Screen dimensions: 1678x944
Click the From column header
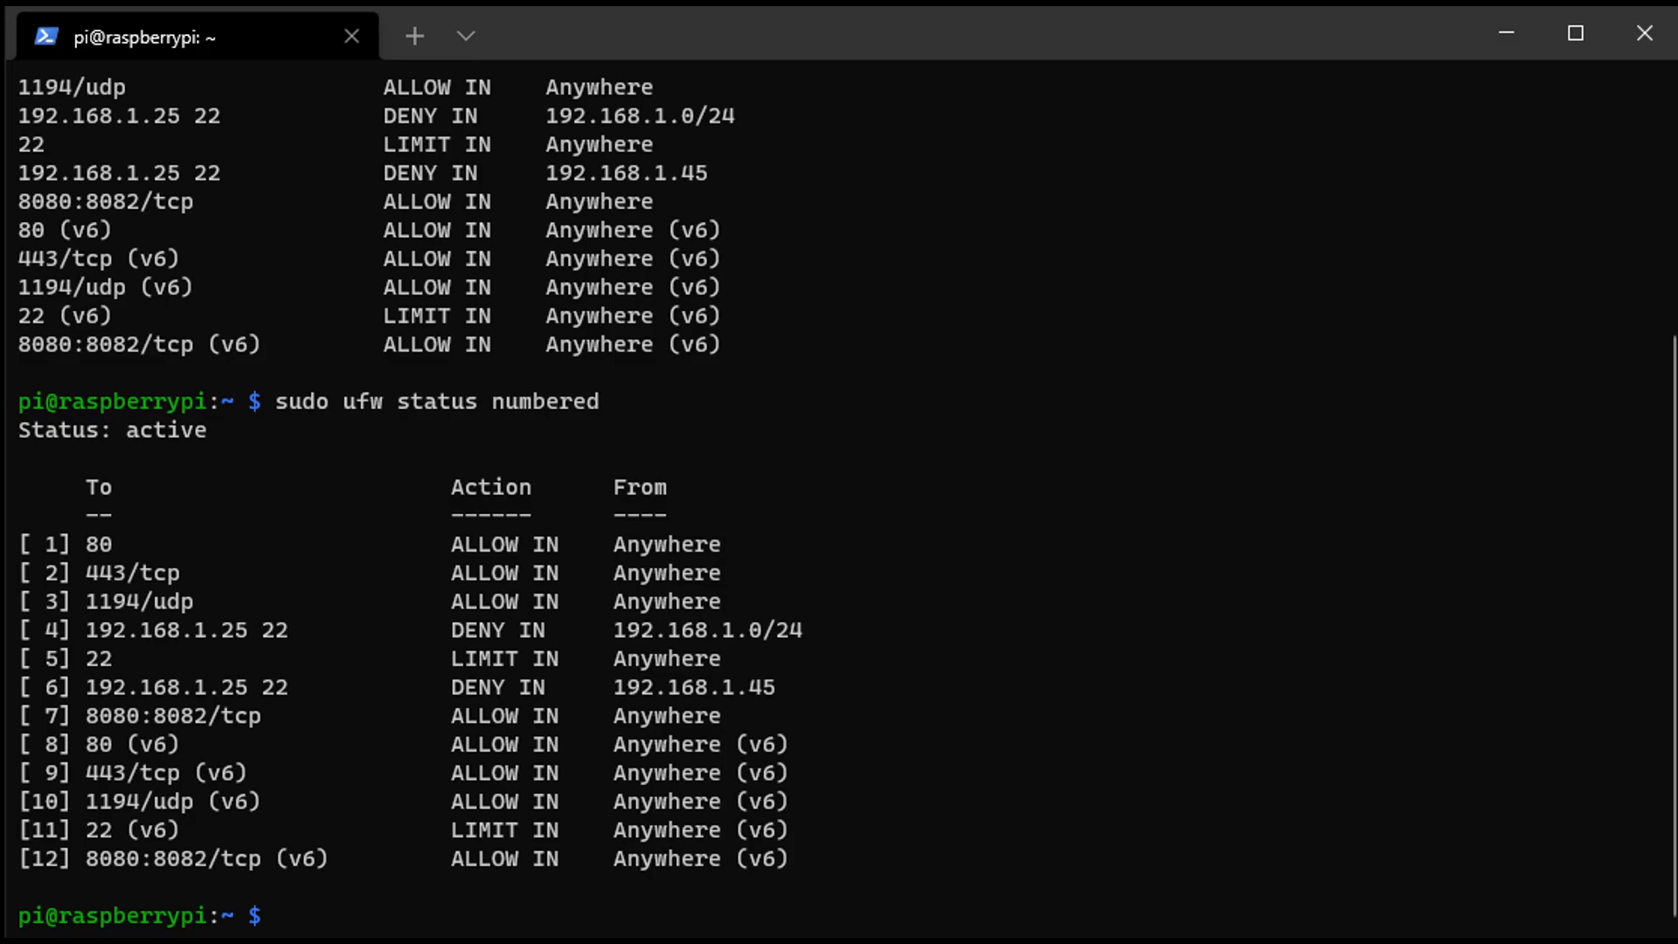[x=640, y=487]
